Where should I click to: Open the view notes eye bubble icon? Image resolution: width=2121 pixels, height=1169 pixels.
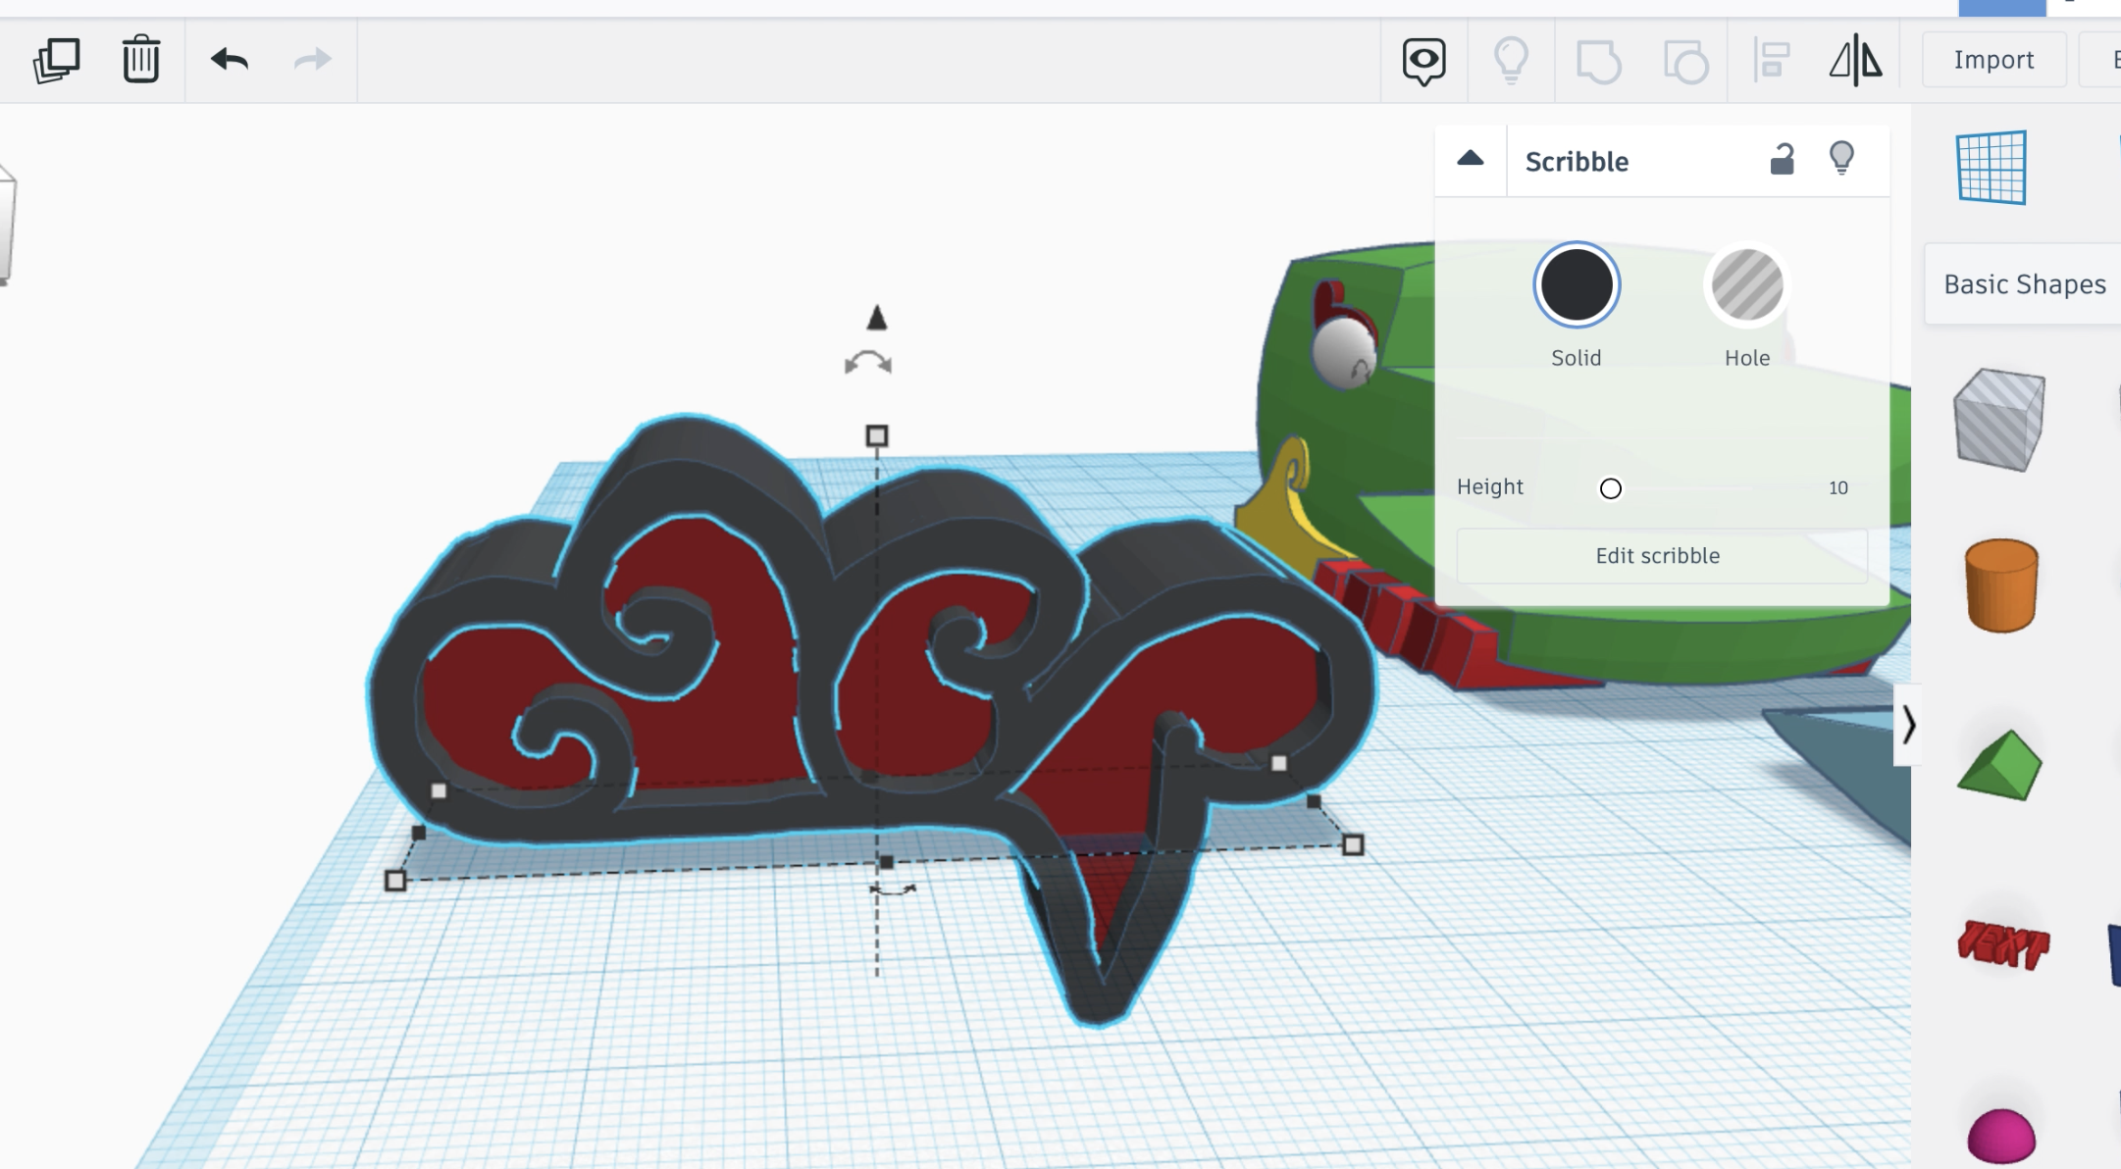(1423, 62)
